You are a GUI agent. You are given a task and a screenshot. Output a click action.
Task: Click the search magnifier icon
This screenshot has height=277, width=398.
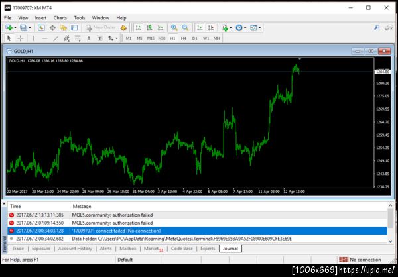click(x=377, y=27)
